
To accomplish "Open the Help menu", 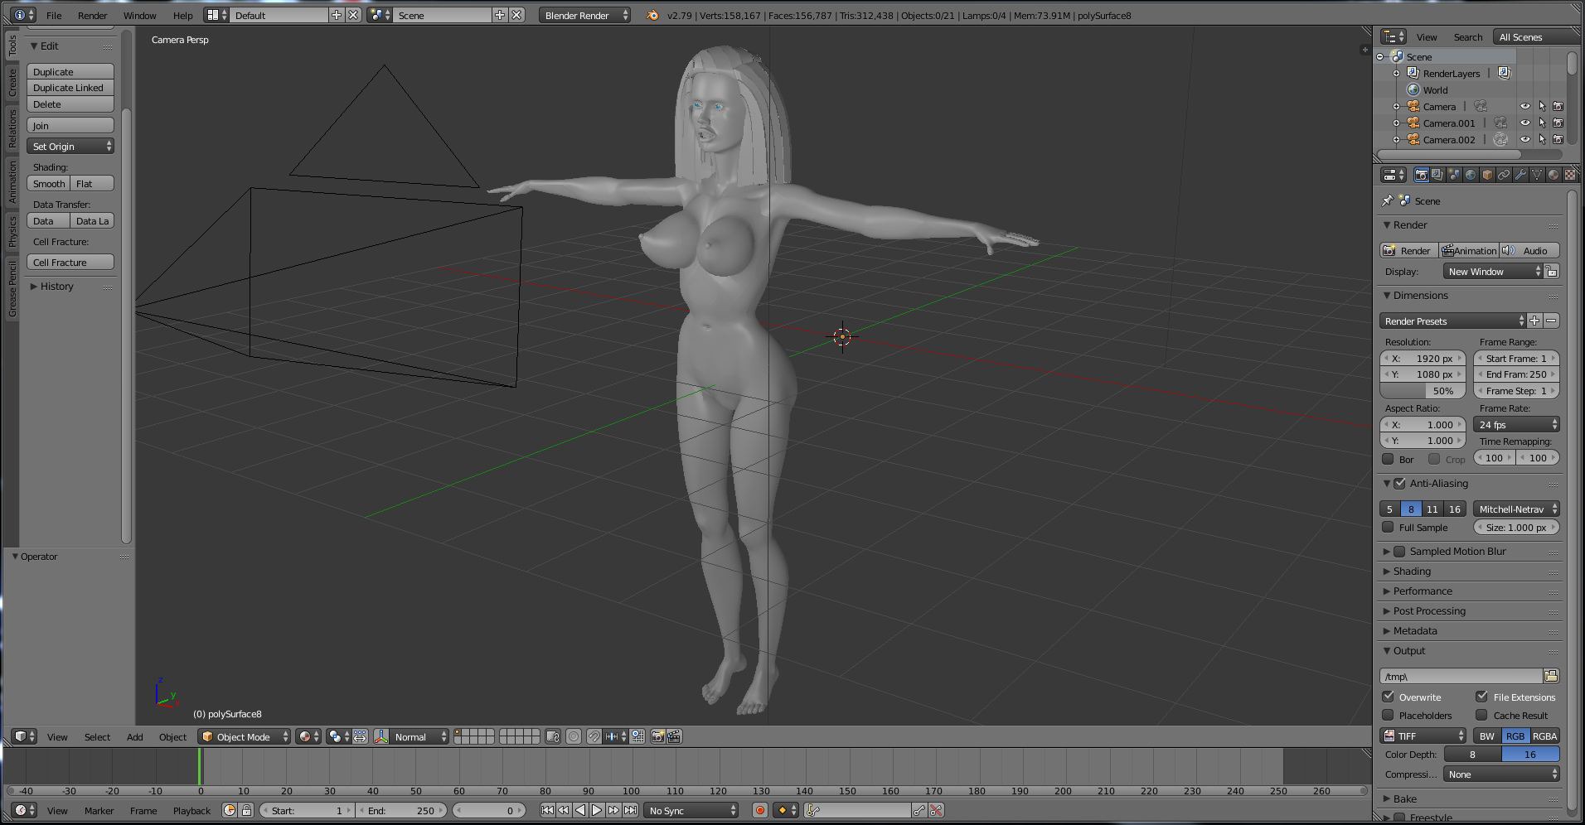I will coord(182,15).
